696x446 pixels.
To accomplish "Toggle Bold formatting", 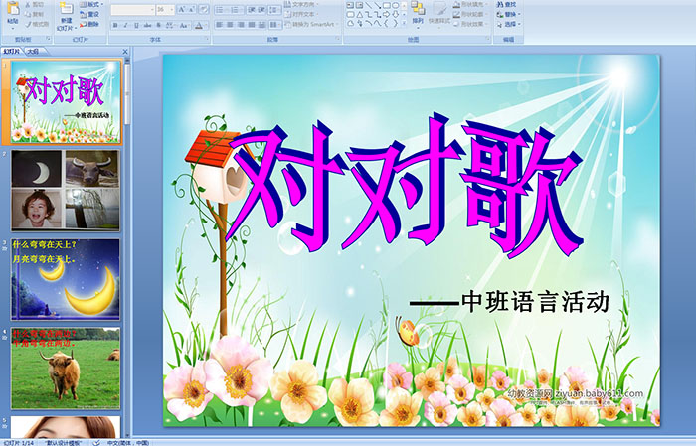I will click(115, 25).
